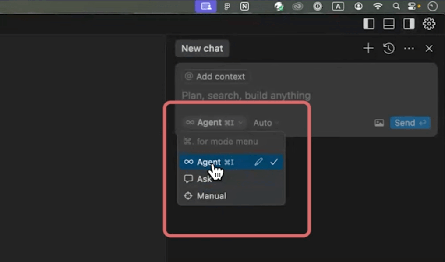Image resolution: width=445 pixels, height=262 pixels.
Task: Attach an image using picture icon
Action: tap(379, 123)
